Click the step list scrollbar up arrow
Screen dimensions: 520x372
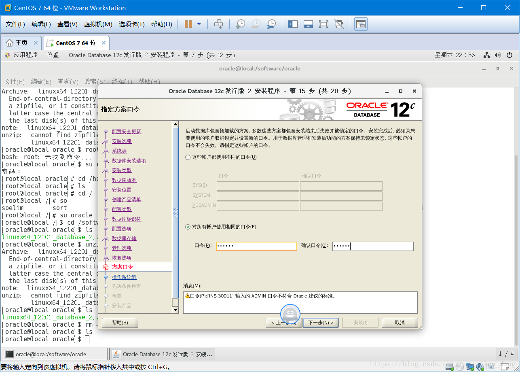coord(175,124)
